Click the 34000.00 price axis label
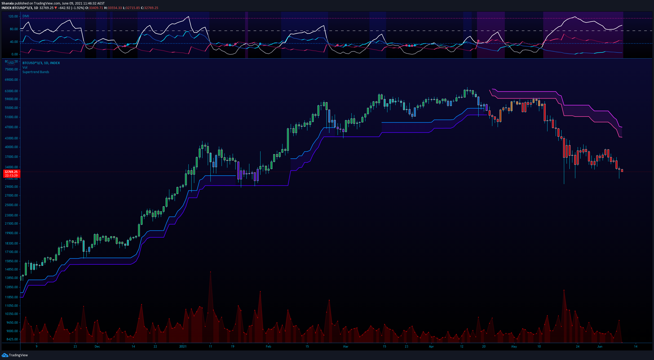Image resolution: width=654 pixels, height=360 pixels. point(11,167)
